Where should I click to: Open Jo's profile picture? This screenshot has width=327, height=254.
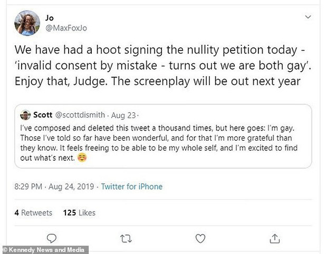pos(26,23)
